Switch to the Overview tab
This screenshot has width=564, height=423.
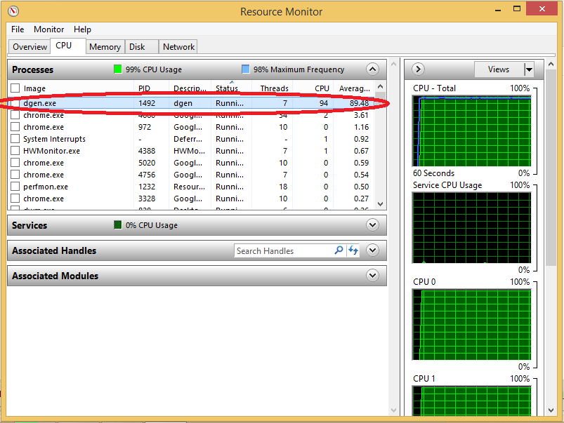(29, 47)
